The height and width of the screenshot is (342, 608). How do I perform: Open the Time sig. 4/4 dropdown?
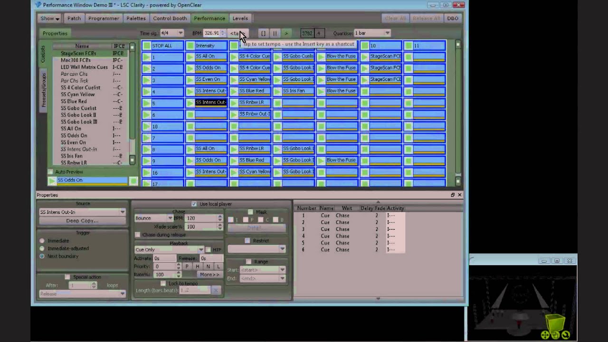tap(172, 33)
